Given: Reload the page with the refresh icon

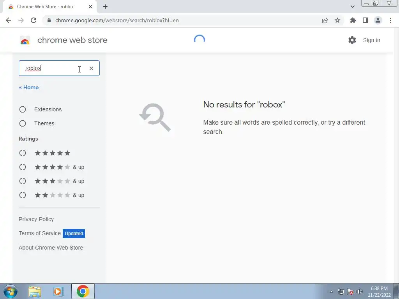Looking at the screenshot, I should (x=34, y=20).
